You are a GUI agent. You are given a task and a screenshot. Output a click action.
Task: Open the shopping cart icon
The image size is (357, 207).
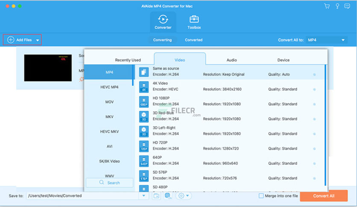[327, 6]
